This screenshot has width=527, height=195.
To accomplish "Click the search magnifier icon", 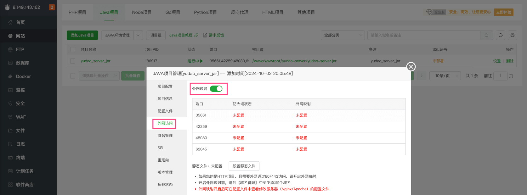I will [486, 35].
